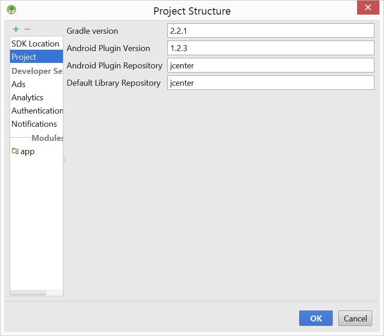
Task: Click the sidebar splitter drag handle
Action: [x=65, y=159]
